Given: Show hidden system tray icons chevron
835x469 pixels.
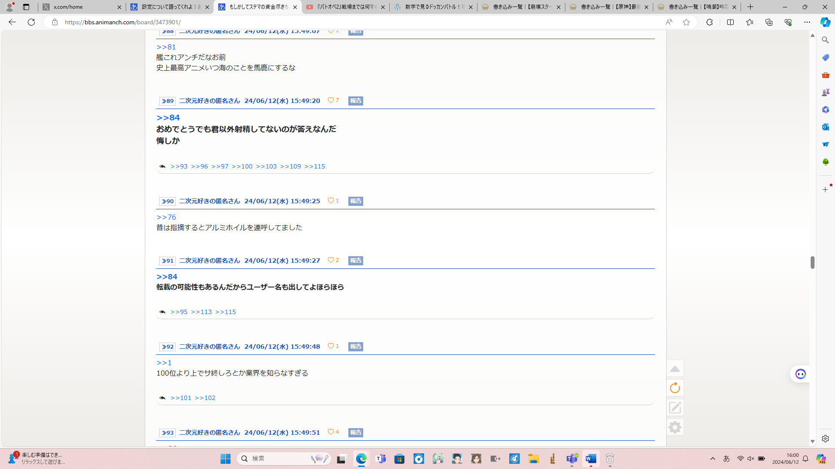Looking at the screenshot, I should 712,459.
